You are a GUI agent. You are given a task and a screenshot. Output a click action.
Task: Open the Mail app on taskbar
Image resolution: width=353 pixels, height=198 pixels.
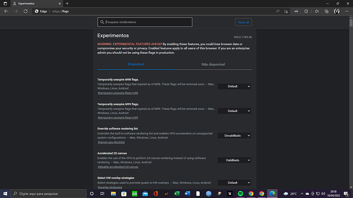(x=145, y=193)
